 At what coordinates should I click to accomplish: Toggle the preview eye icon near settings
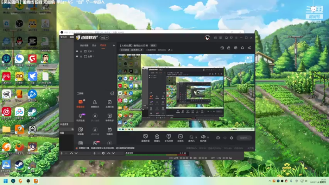coord(225,138)
